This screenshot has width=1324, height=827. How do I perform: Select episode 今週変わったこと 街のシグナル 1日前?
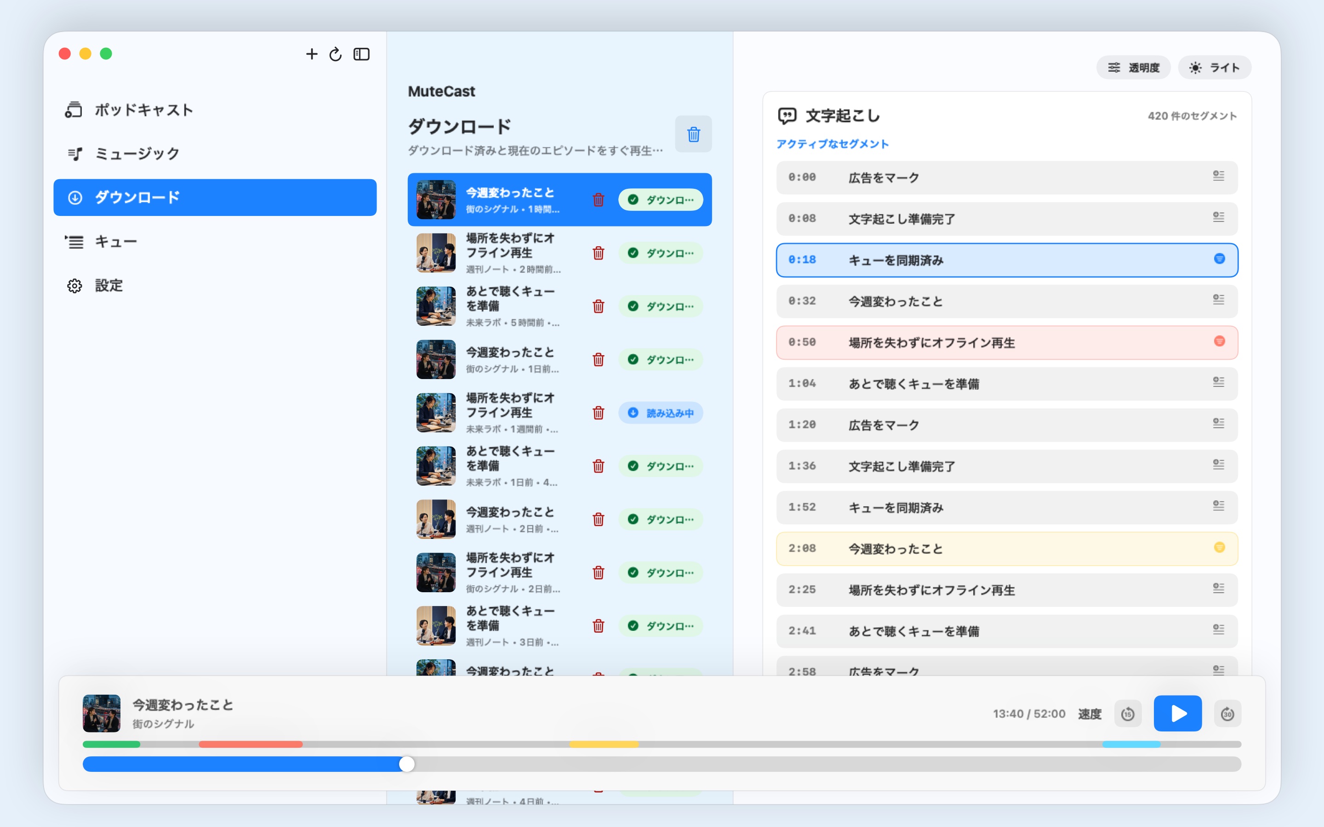559,359
